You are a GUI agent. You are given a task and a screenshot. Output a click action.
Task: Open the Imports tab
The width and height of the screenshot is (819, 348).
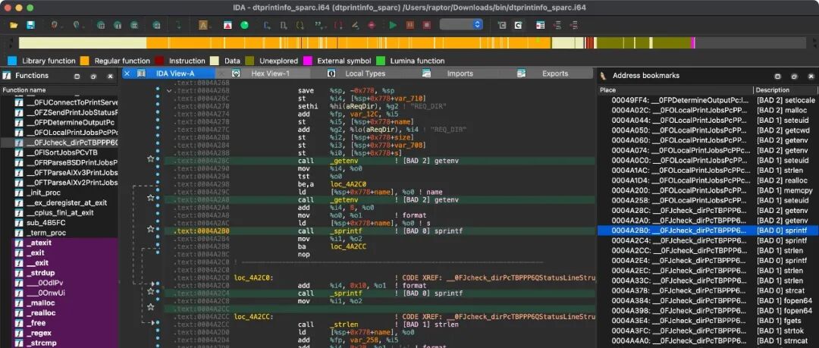tap(460, 74)
